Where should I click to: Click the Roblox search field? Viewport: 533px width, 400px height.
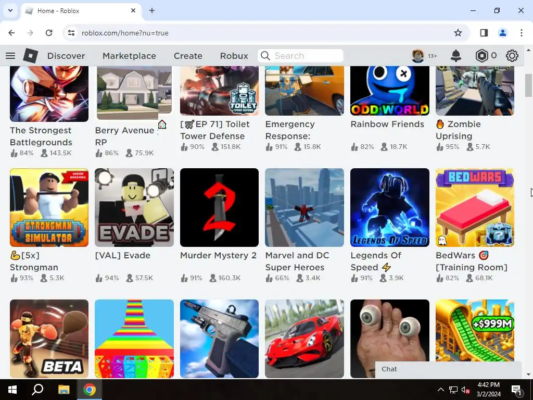300,56
